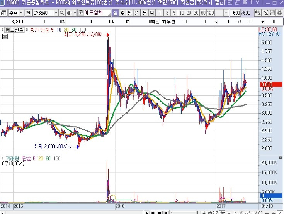Screen dimensions: 284x214
Task: Open the chart settings gear icon
Action: click(x=279, y=13)
